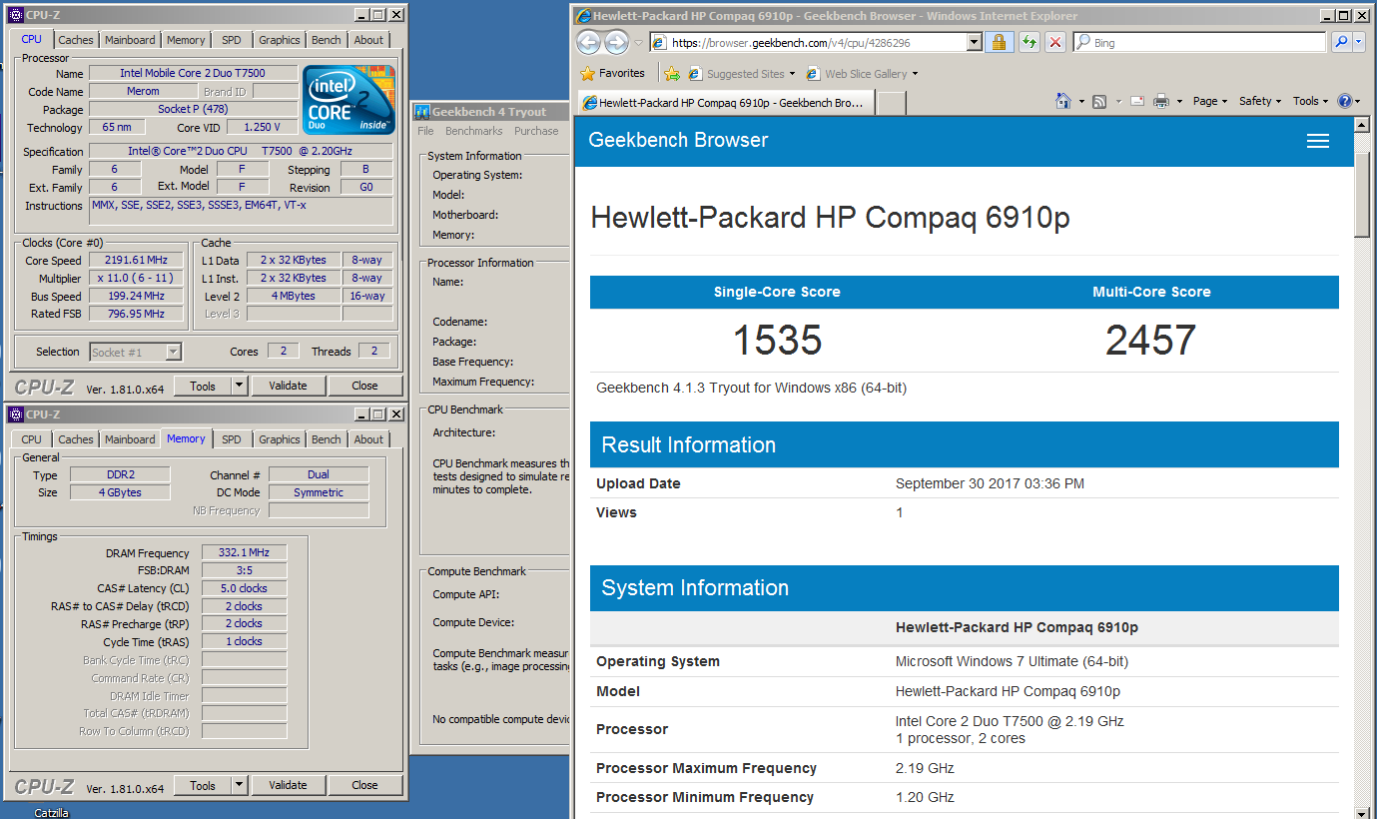Click the Close button in bottom CPU-Z window
The height and width of the screenshot is (819, 1377).
364,785
